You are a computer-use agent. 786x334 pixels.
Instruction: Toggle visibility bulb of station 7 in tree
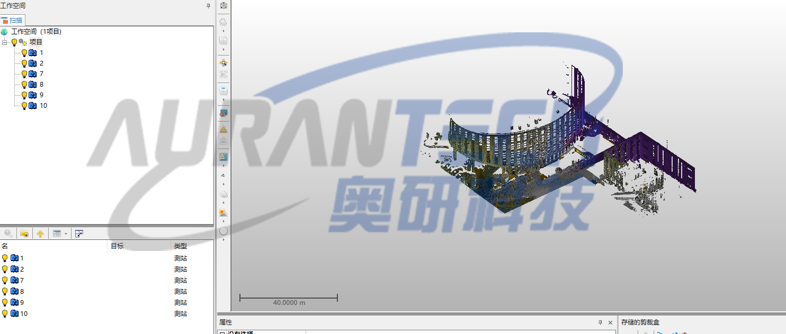click(24, 74)
